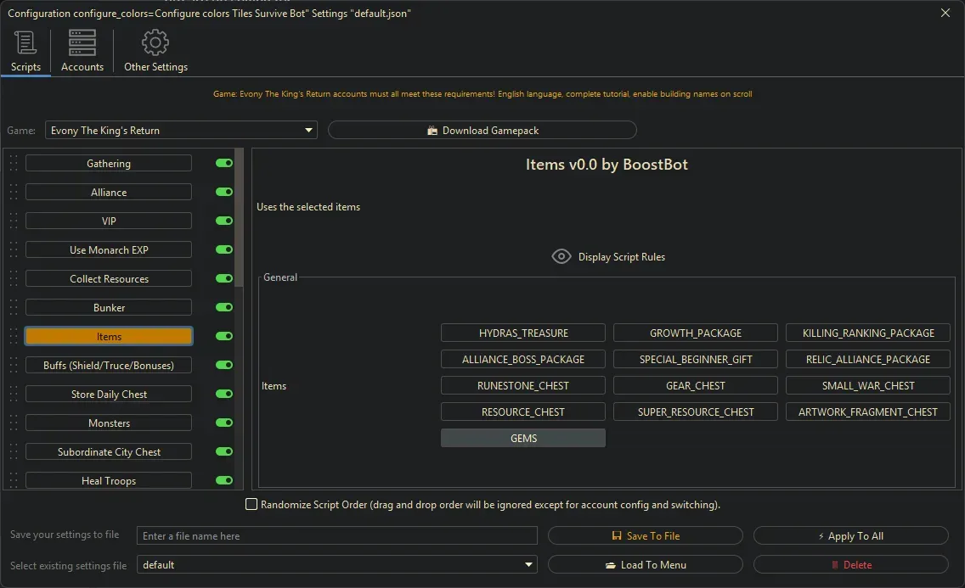
Task: Click the eye icon beside Display Script Rules
Action: [x=561, y=256]
